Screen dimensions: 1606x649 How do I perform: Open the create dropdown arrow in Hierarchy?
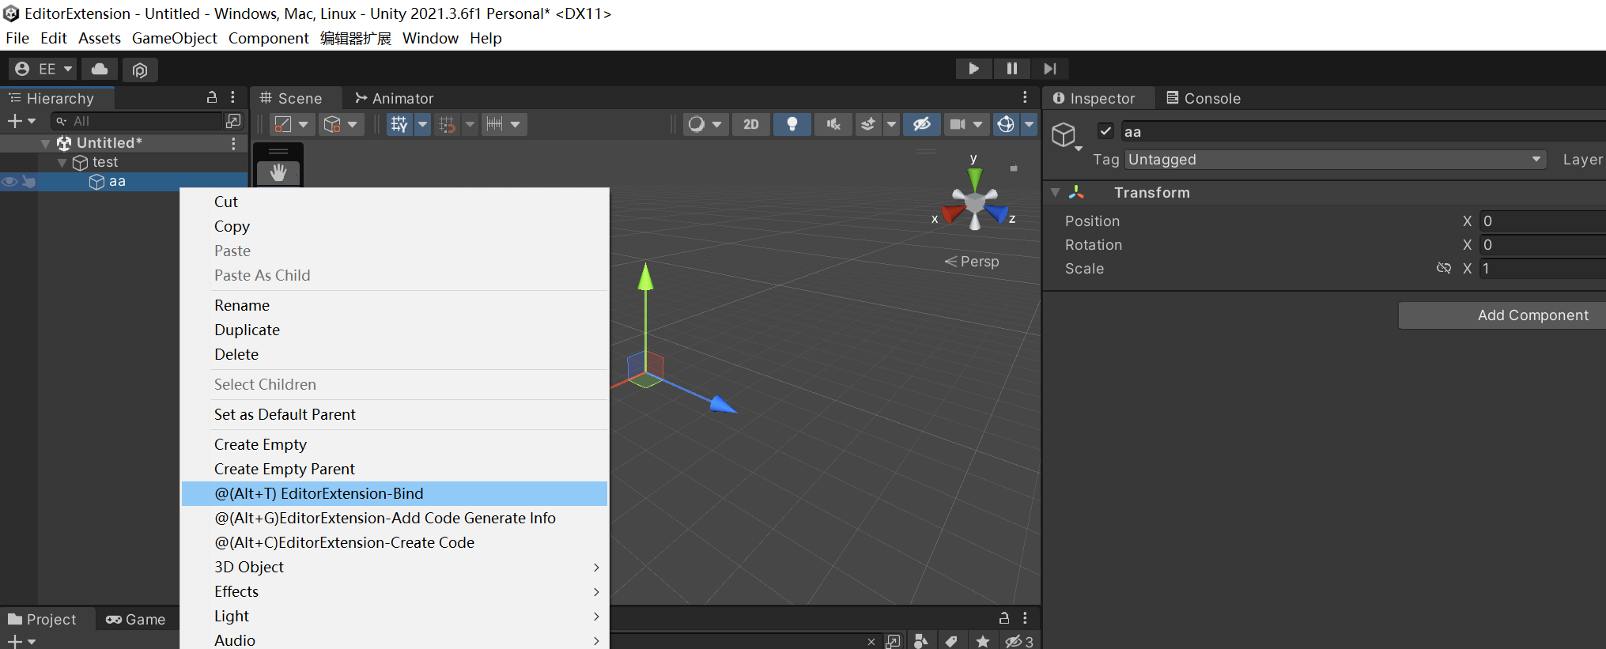(32, 121)
